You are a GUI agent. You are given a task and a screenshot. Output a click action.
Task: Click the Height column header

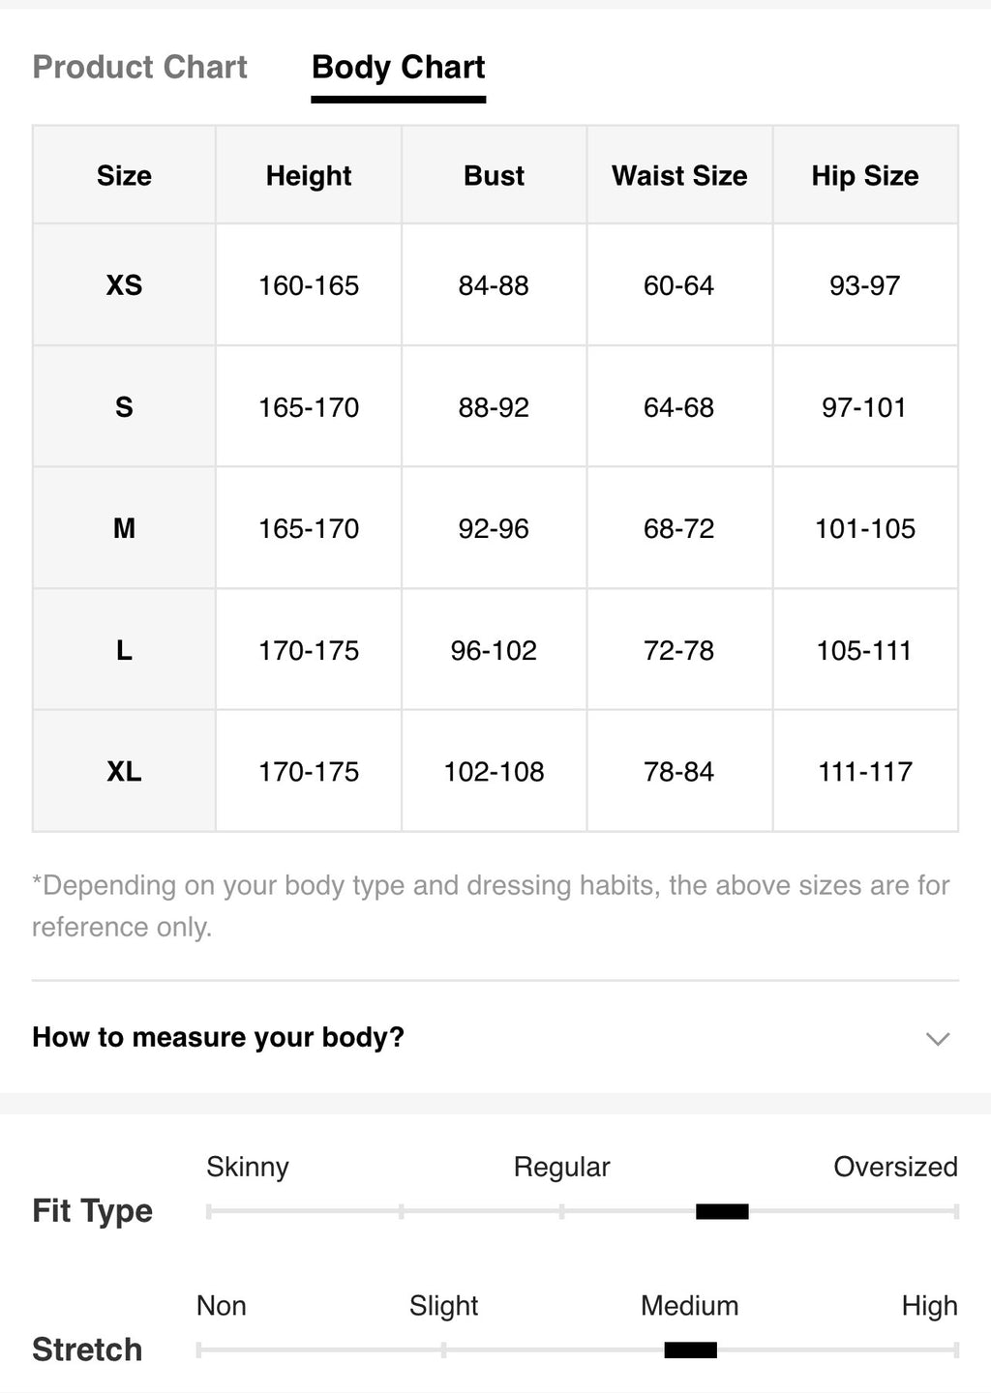tap(309, 175)
